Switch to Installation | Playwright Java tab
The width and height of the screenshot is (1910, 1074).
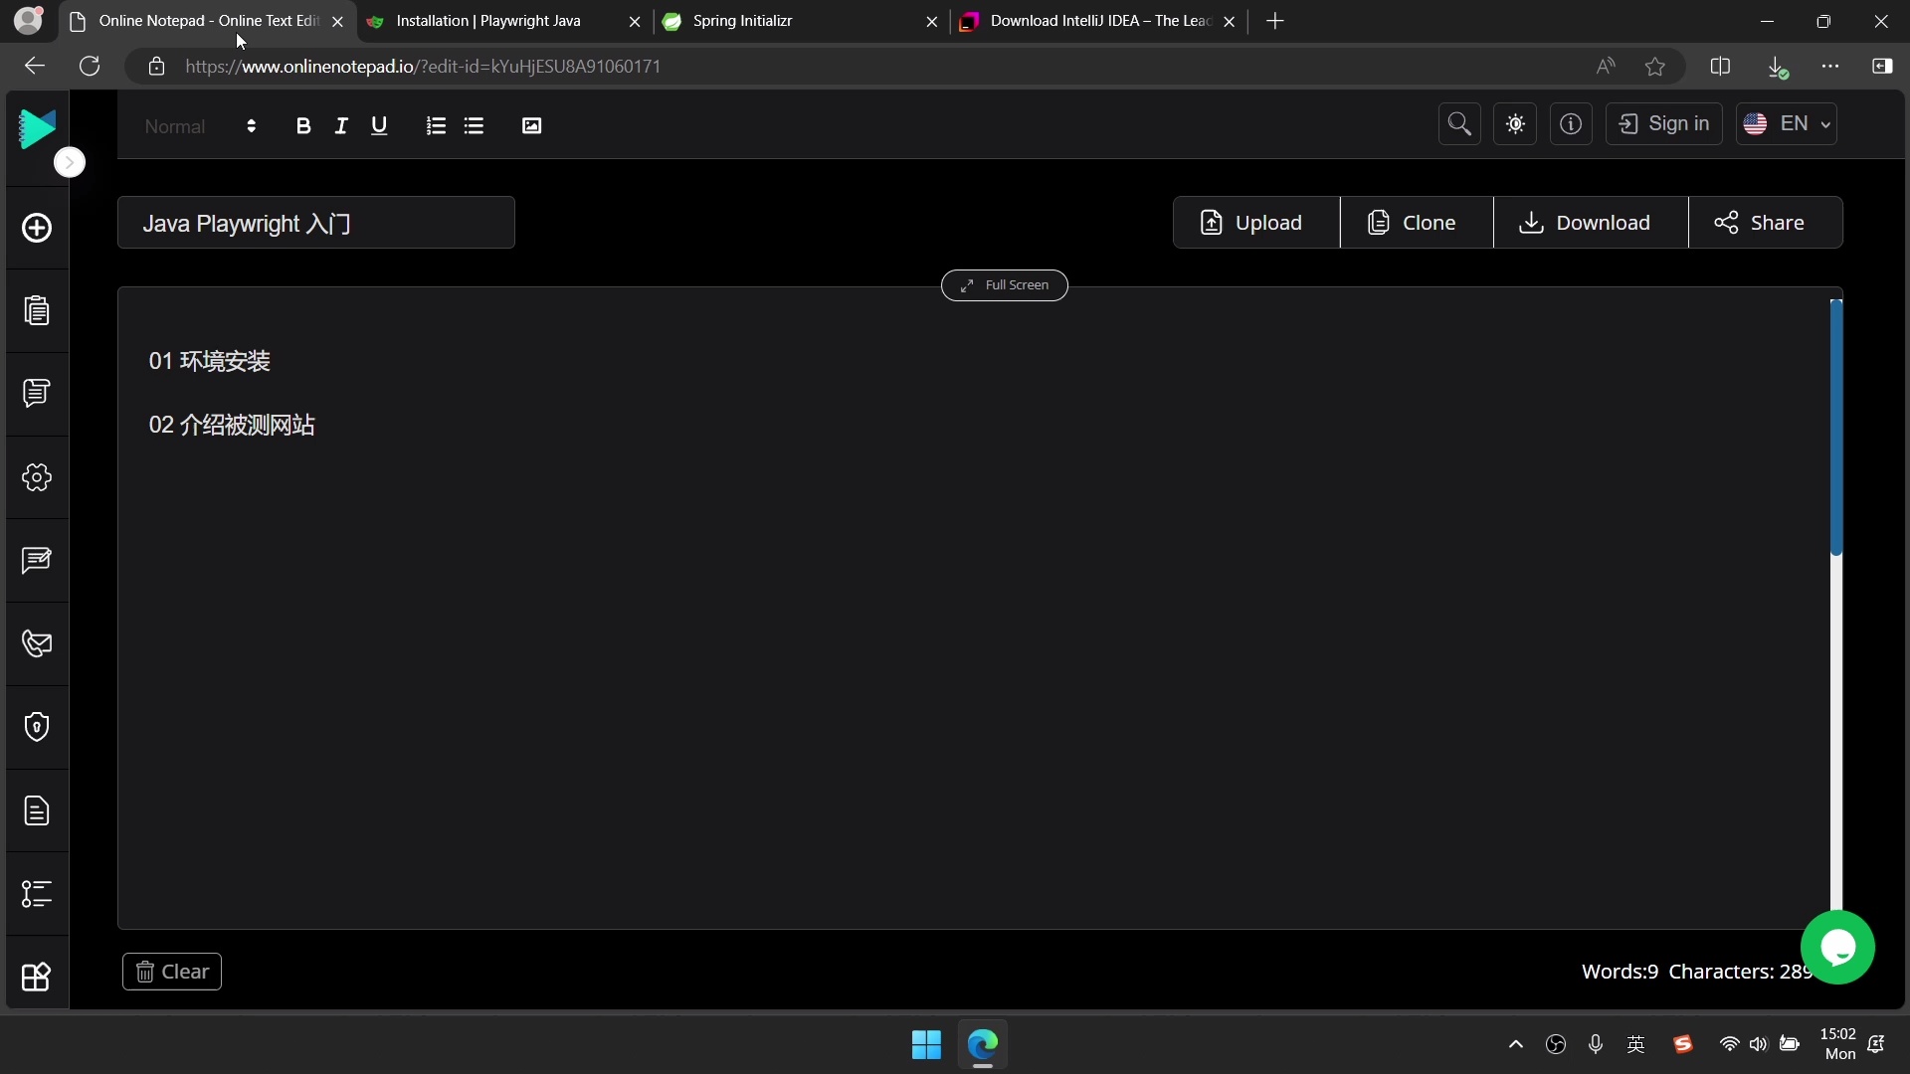(x=492, y=21)
